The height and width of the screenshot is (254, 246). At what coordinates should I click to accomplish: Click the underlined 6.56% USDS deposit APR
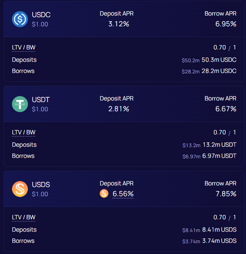(123, 194)
